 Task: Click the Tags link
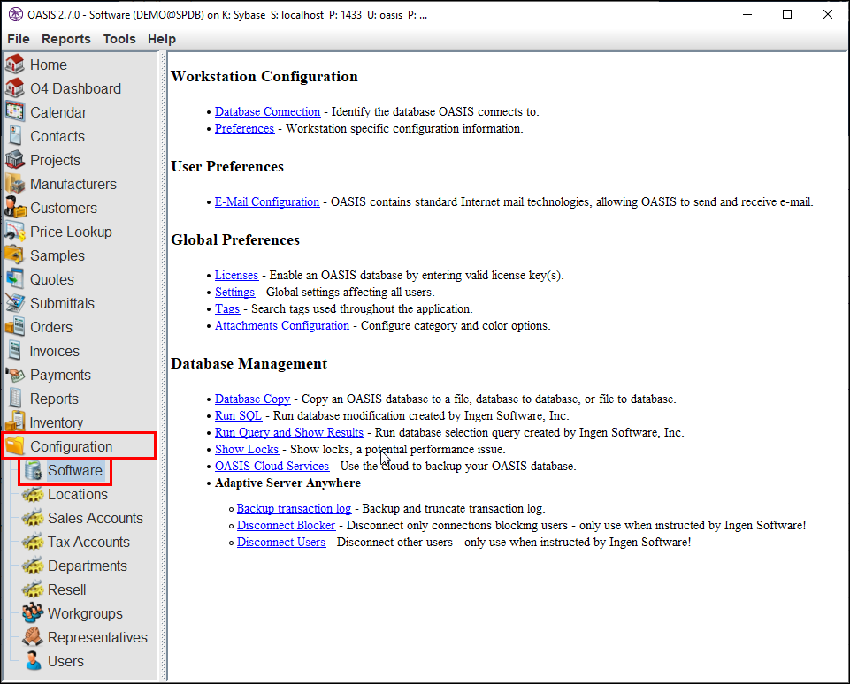coord(227,308)
